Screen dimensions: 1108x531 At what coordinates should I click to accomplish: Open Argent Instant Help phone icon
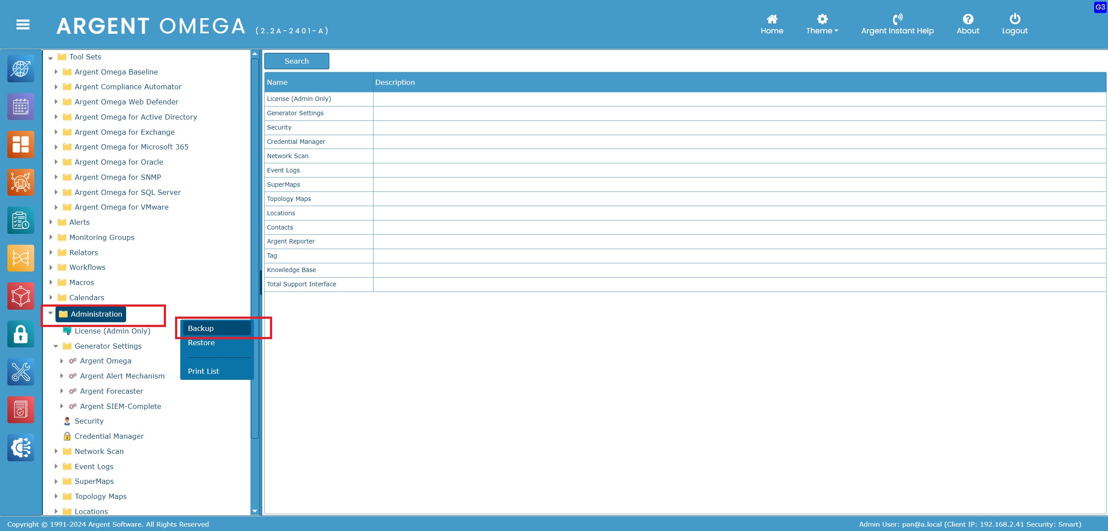click(897, 19)
